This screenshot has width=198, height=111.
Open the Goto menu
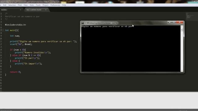[x=32, y=5]
